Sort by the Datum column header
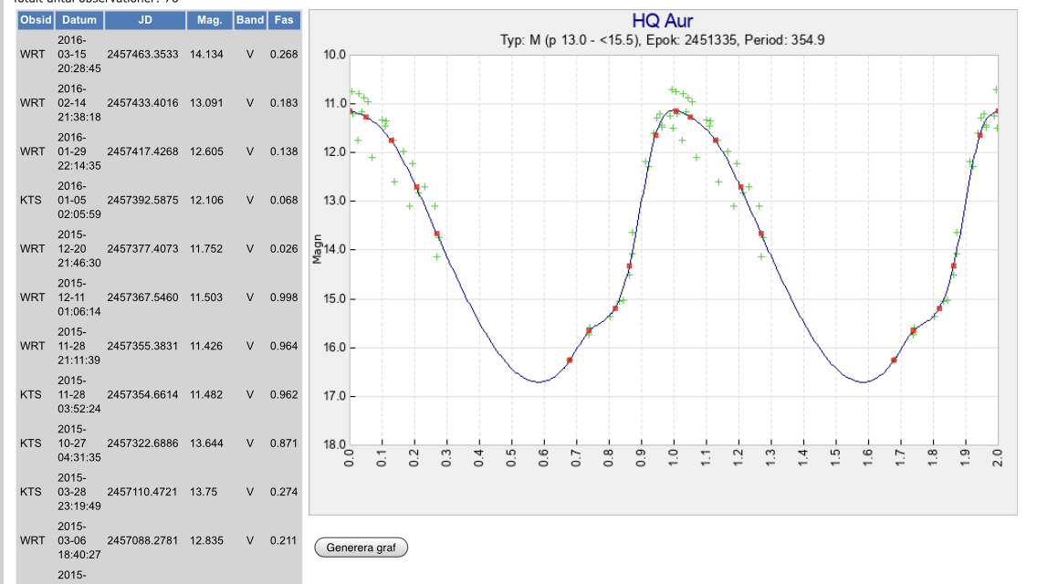The height and width of the screenshot is (584, 1037). pos(79,20)
